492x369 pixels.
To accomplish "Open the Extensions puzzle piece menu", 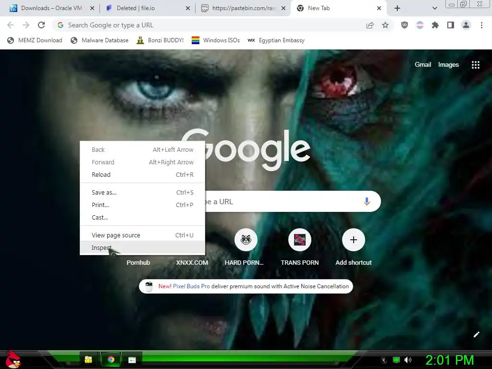I will click(x=435, y=25).
